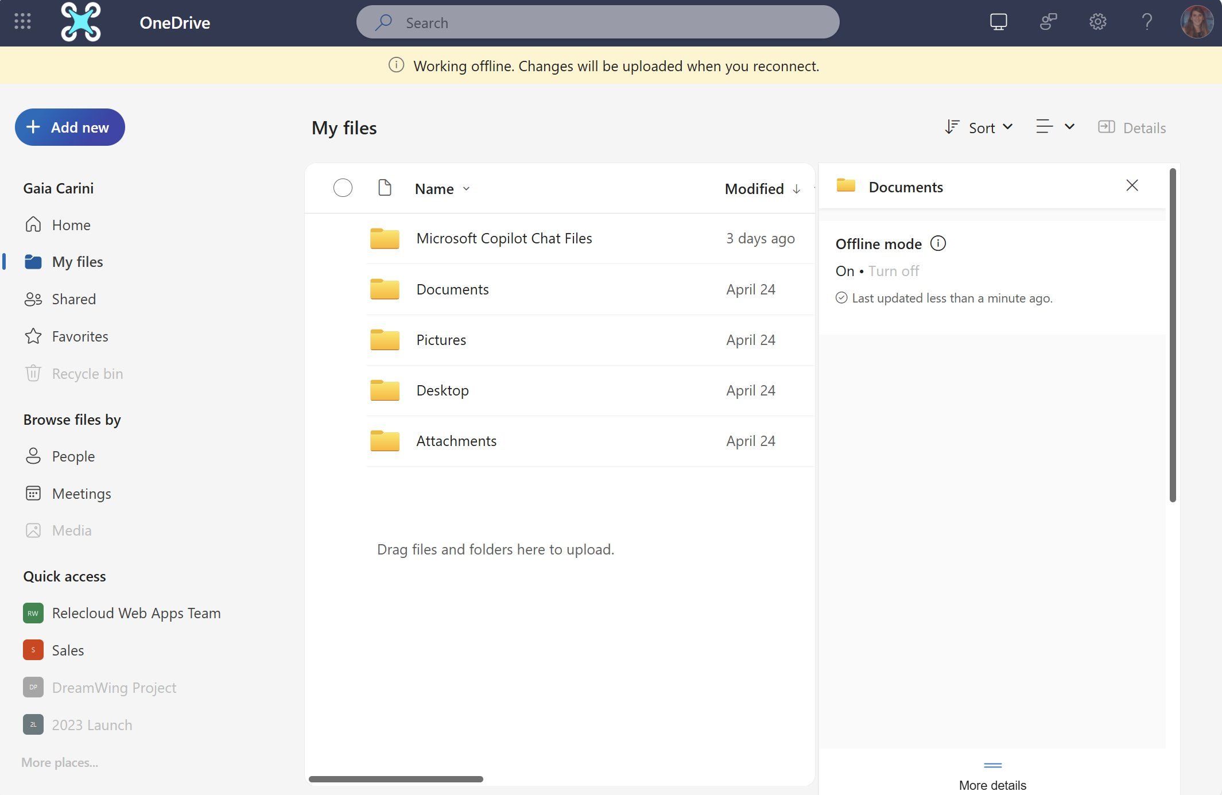Image resolution: width=1222 pixels, height=795 pixels.
Task: Click the presentation screen icon in header
Action: click(998, 22)
